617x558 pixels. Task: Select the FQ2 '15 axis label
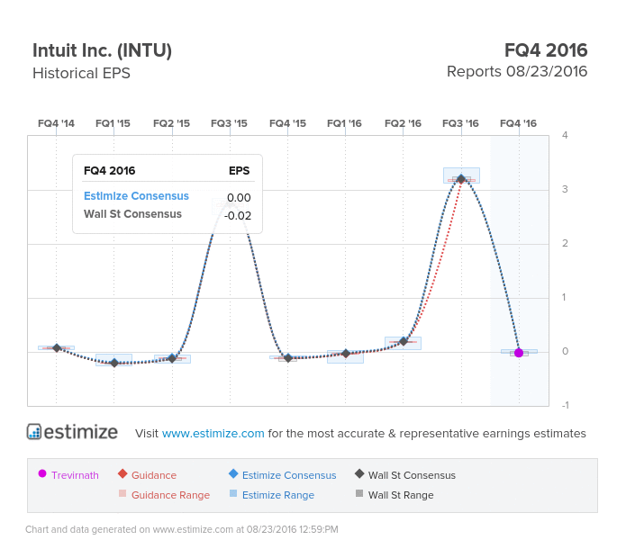pos(171,123)
